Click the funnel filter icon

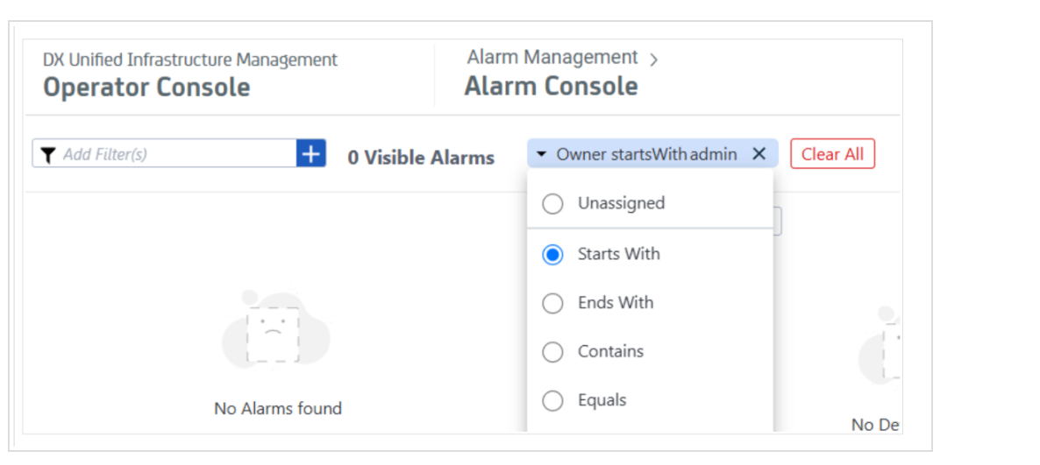(x=48, y=154)
